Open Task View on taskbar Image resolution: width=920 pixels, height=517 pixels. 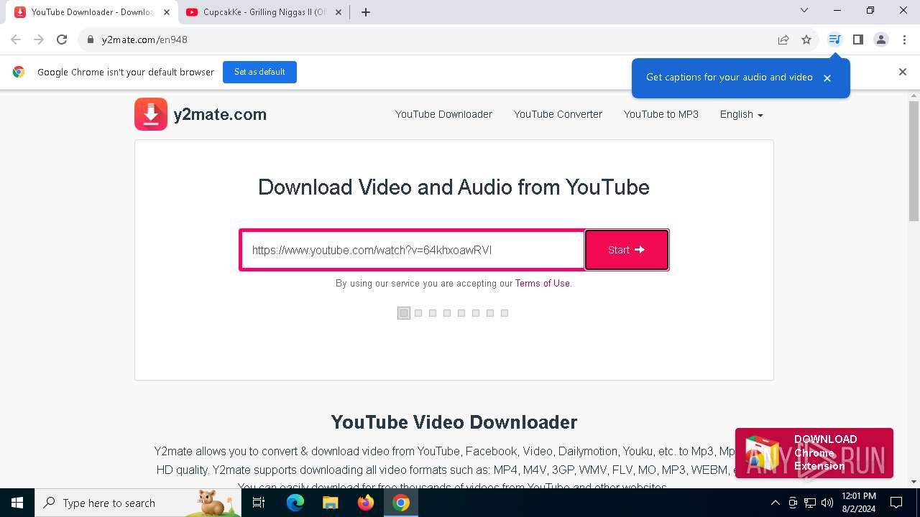click(259, 503)
